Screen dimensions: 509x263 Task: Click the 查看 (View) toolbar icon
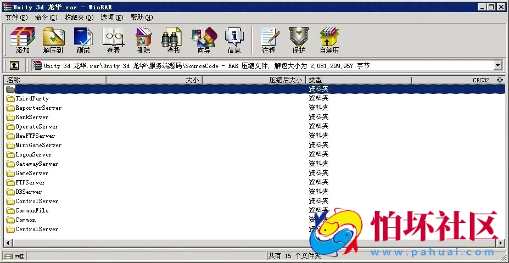113,40
